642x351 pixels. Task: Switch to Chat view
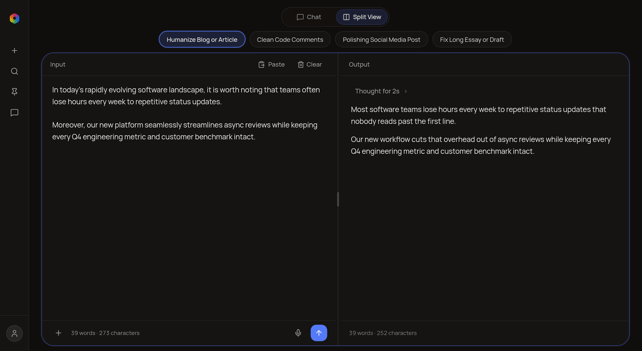(309, 17)
